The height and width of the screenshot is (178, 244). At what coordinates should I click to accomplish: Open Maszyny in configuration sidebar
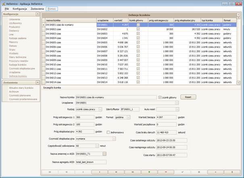click(x=13, y=42)
